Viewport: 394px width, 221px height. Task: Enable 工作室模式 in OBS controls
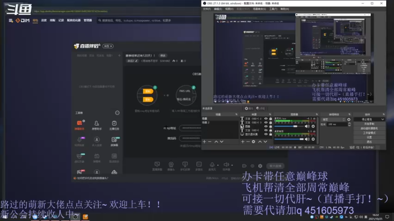coord(369,133)
